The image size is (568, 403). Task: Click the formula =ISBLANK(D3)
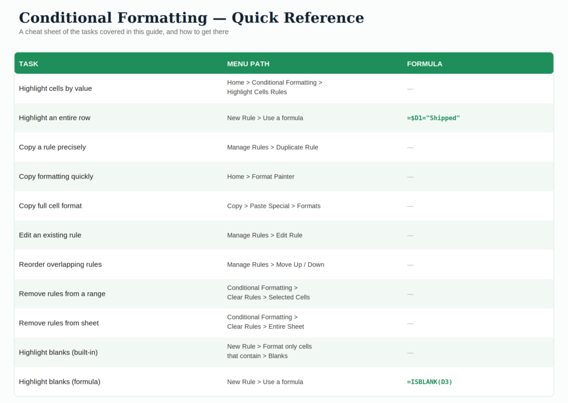pyautogui.click(x=430, y=382)
